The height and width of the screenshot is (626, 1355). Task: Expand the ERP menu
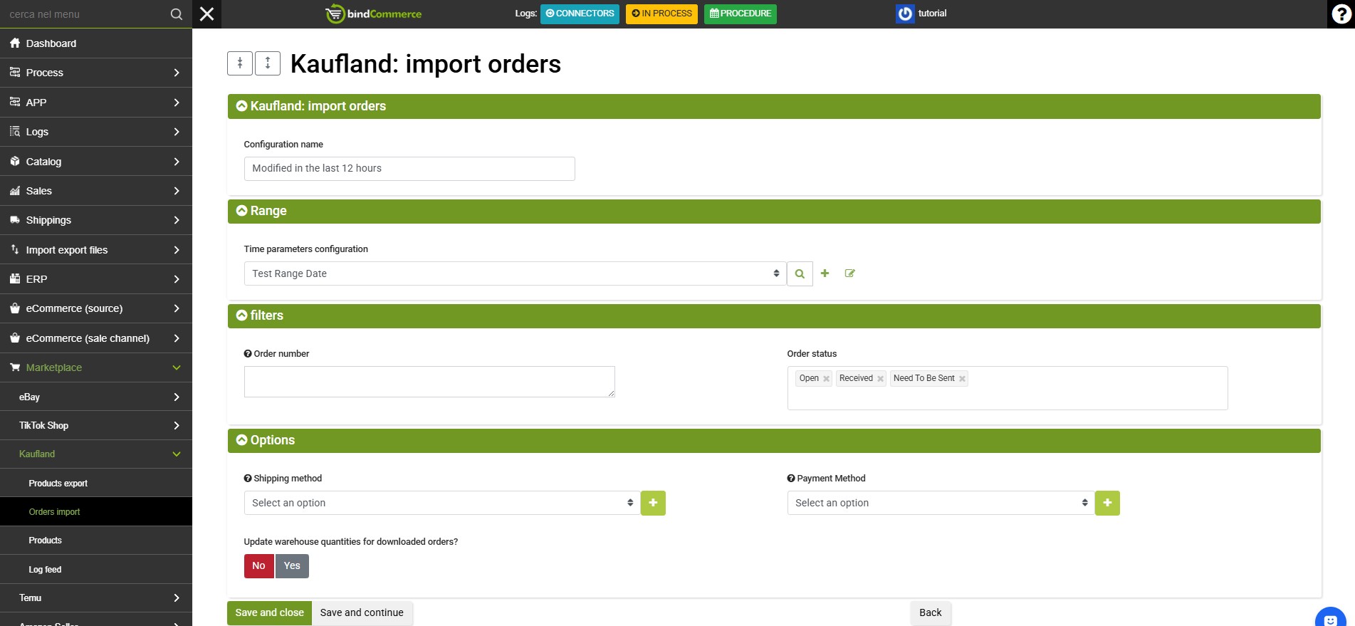[x=96, y=279]
